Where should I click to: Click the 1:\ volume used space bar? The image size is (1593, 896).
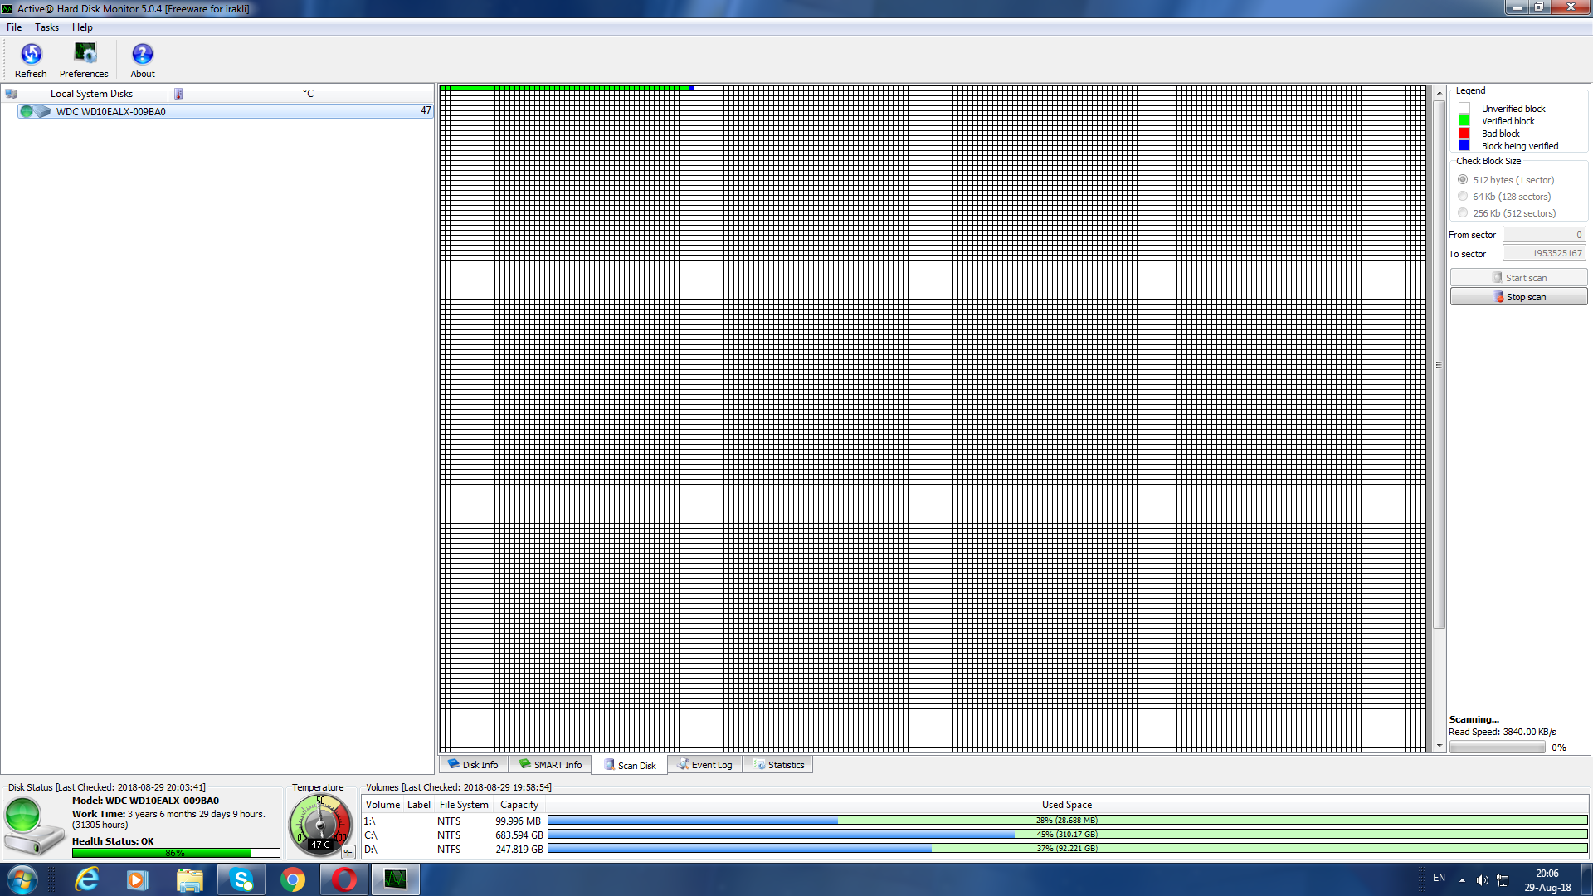(x=1067, y=821)
